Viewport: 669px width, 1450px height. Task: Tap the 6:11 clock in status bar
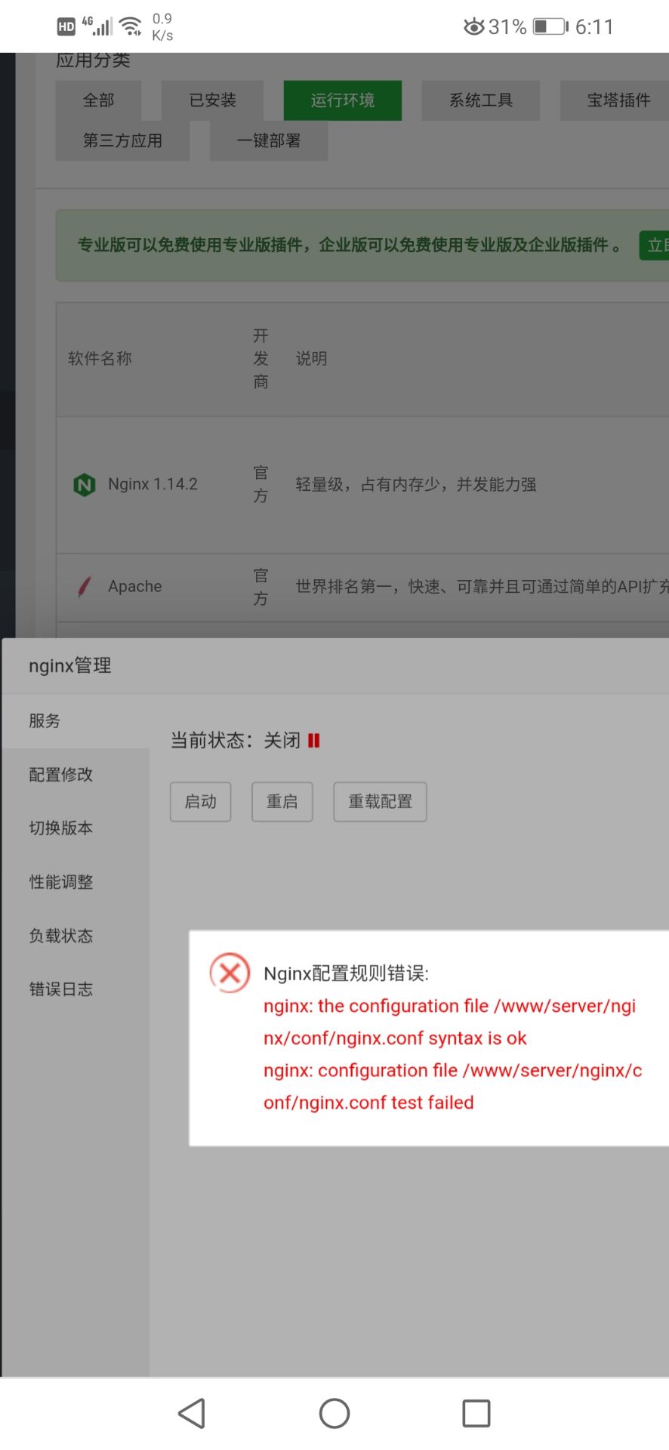coord(594,26)
